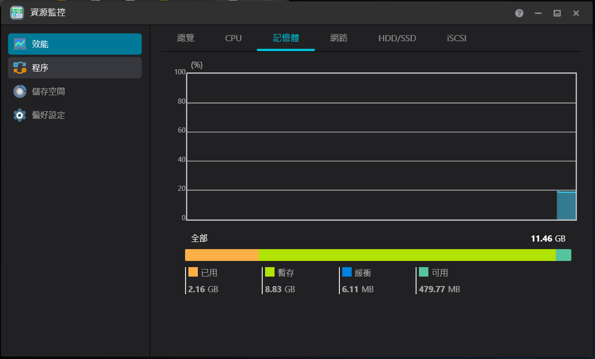This screenshot has height=359, width=595.
Task: Open the iSCSI tab
Action: (457, 38)
